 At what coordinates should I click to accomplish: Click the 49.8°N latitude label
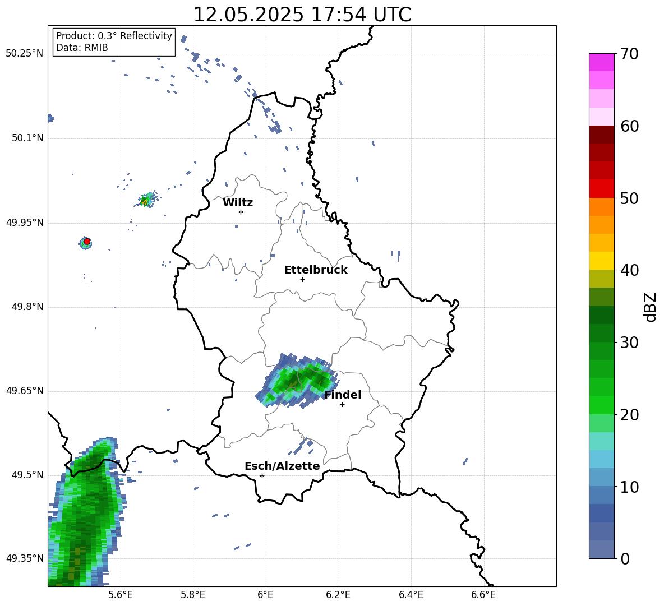27,307
